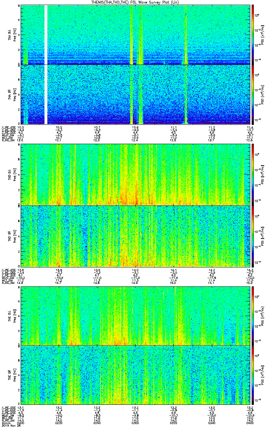This screenshot has height=428, width=267.
Task: Click the 10.3 X_RE_GSE value under THA
Action: tap(21, 127)
